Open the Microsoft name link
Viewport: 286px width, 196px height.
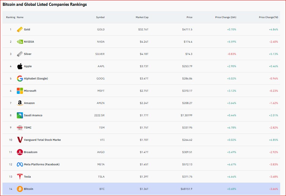click(30, 91)
